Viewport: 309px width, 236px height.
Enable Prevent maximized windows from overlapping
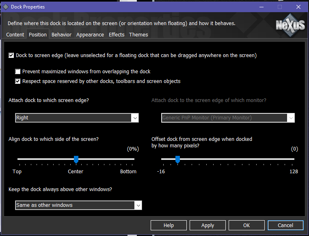click(18, 72)
